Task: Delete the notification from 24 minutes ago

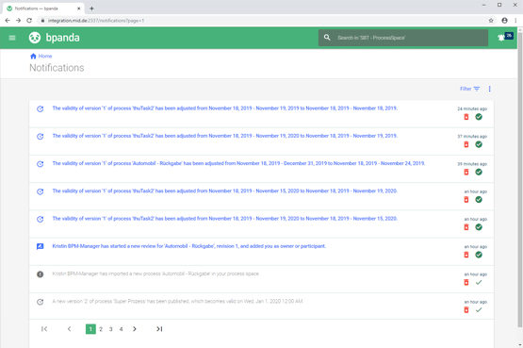Action: pyautogui.click(x=466, y=117)
